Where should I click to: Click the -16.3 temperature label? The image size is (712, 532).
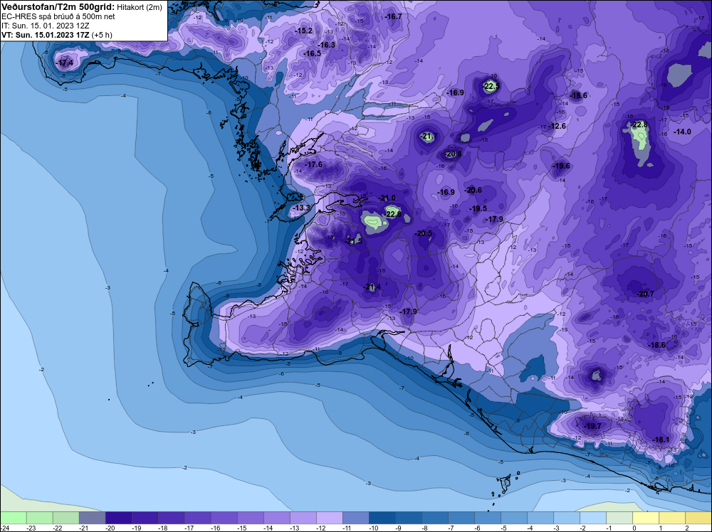(x=326, y=45)
